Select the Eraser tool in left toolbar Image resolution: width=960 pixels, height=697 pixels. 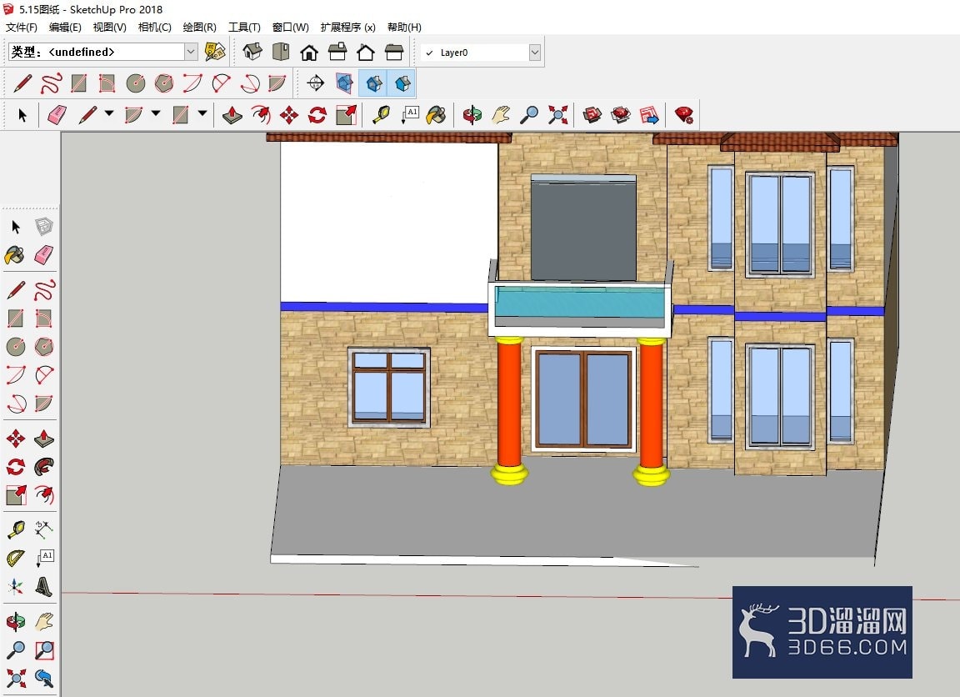click(43, 255)
